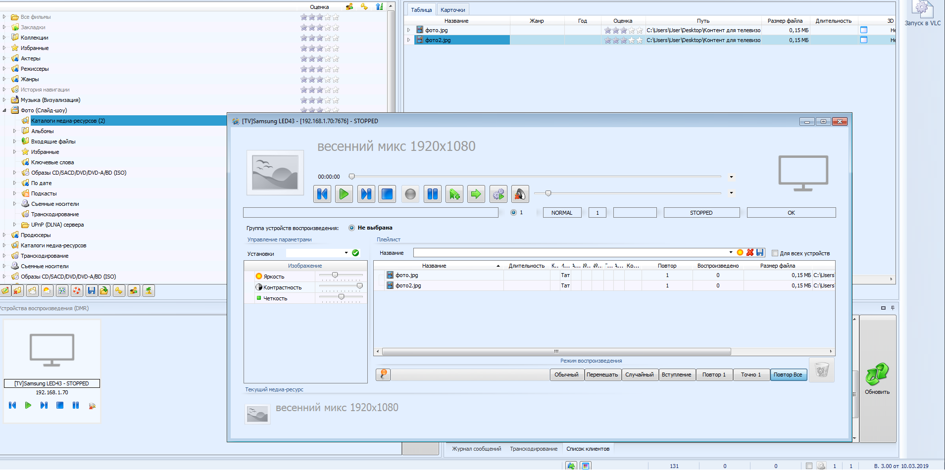The width and height of the screenshot is (945, 471).
Task: Open the Установки dropdown
Action: [x=346, y=253]
